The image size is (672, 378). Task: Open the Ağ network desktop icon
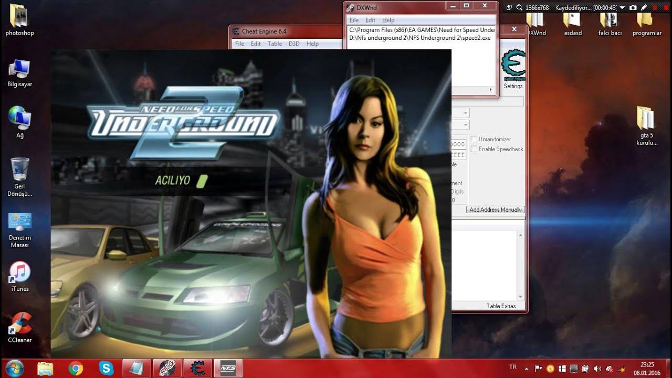click(x=19, y=122)
